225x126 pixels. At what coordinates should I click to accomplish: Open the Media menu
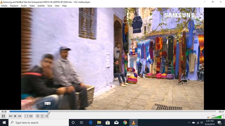coord(4,6)
